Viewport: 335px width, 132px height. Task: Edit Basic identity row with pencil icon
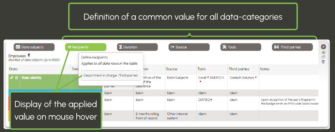pos(12,78)
